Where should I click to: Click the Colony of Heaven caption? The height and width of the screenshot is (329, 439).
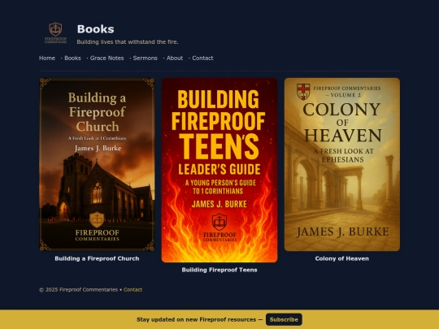pos(341,259)
